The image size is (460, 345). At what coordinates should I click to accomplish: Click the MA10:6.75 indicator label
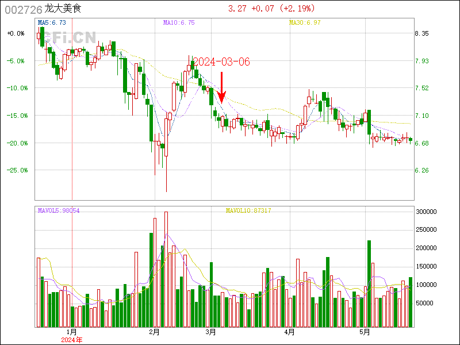tap(179, 22)
